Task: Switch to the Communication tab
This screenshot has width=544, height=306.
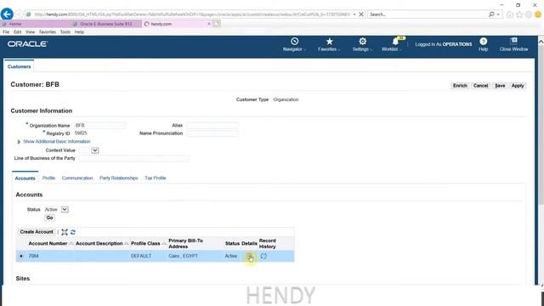Action: [x=77, y=178]
